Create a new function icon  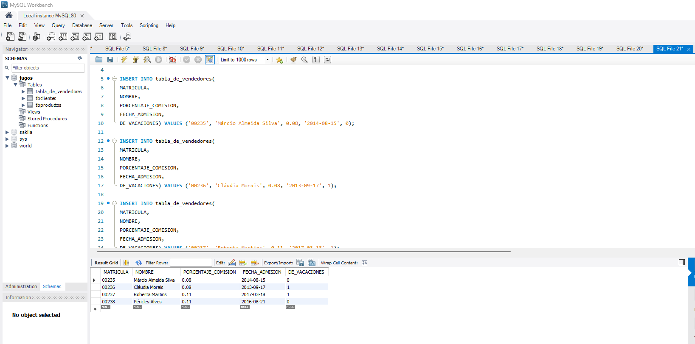point(98,37)
